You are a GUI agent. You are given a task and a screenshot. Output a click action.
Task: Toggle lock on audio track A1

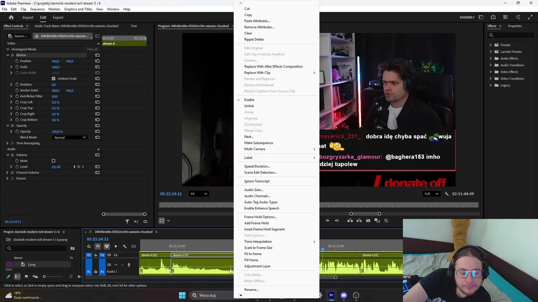pos(95,271)
